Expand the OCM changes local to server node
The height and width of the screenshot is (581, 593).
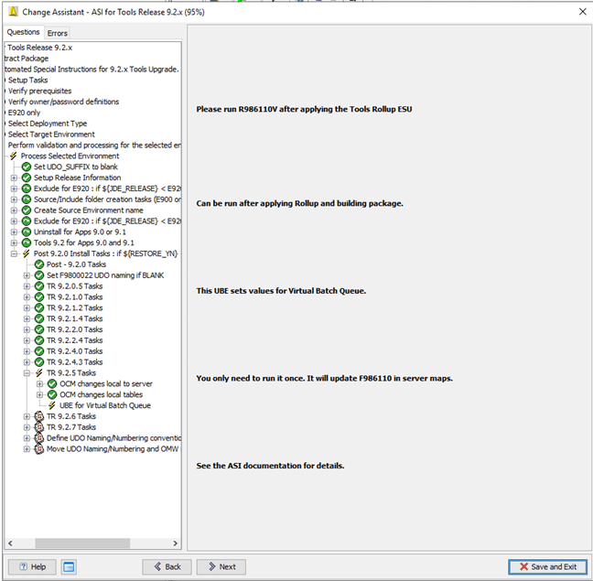[x=39, y=383]
